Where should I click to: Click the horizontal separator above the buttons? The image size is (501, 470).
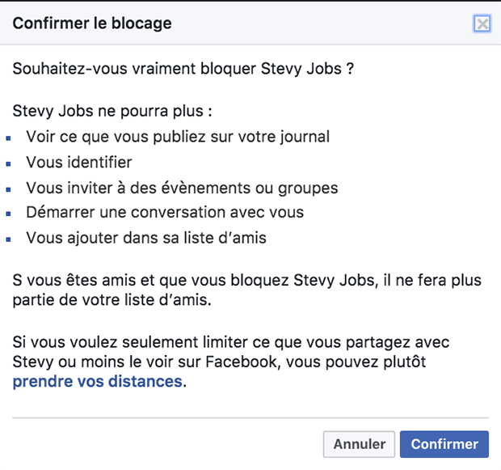250,418
